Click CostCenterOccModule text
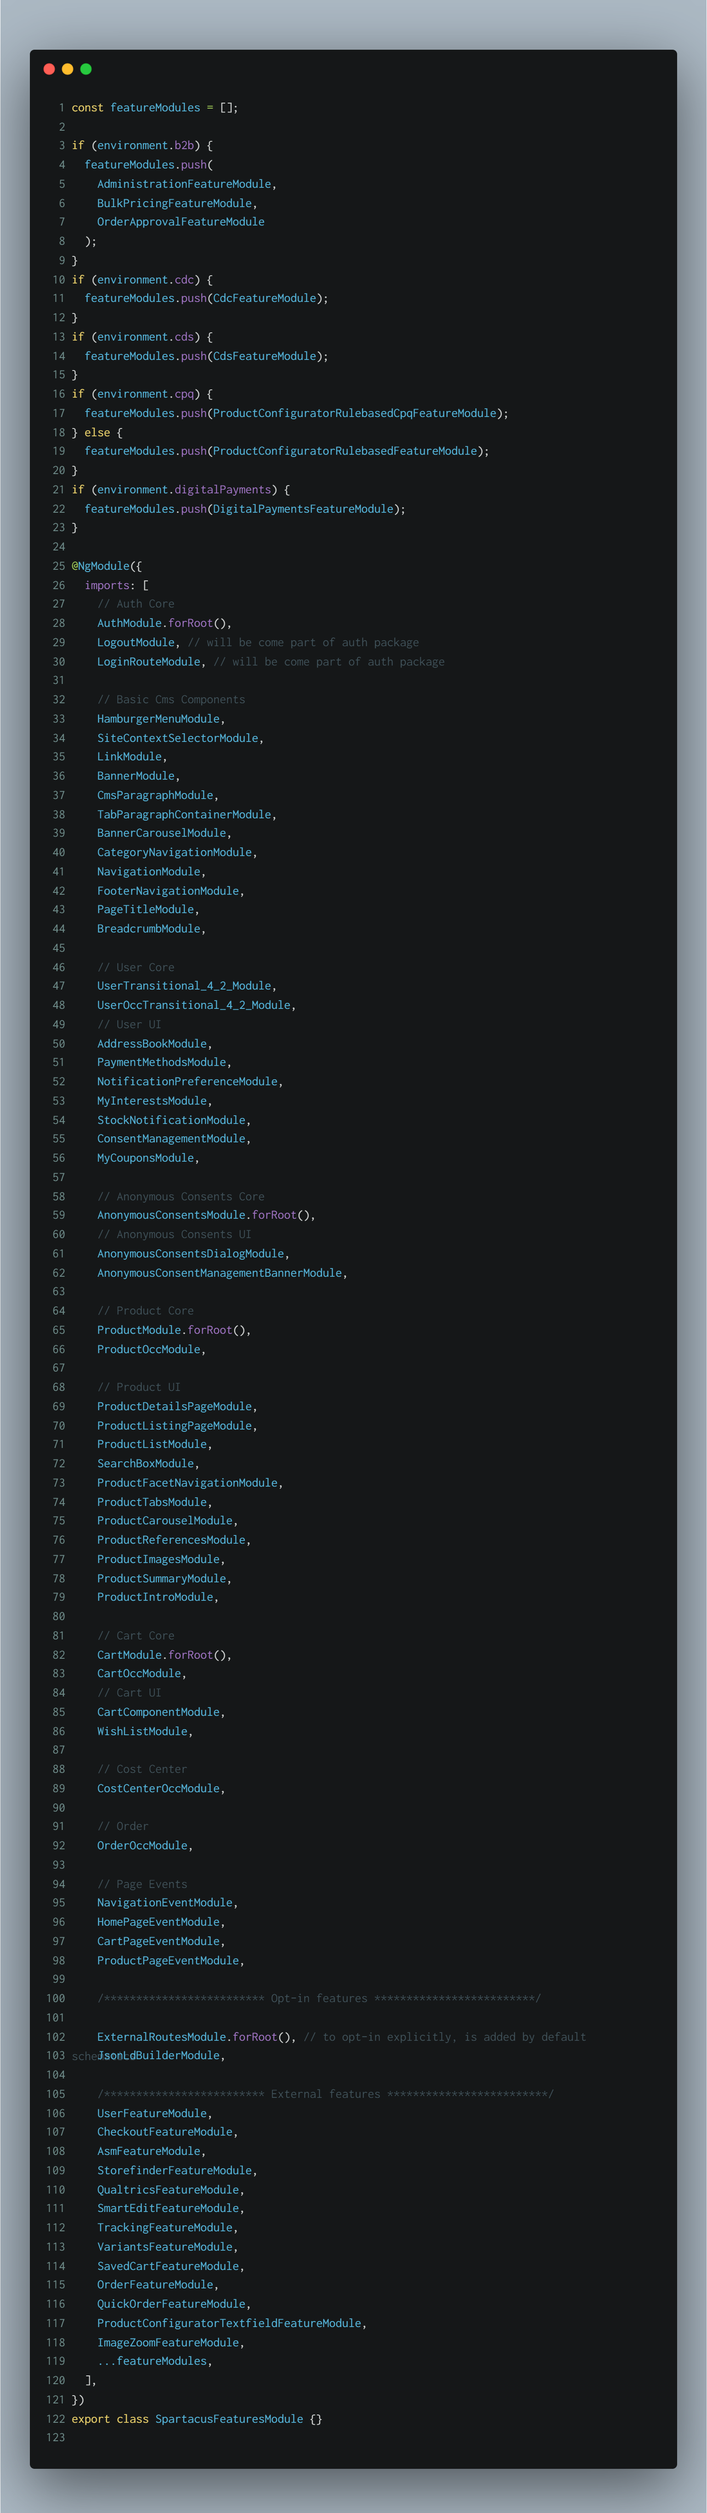Viewport: 707px width, 2513px height. (158, 1788)
